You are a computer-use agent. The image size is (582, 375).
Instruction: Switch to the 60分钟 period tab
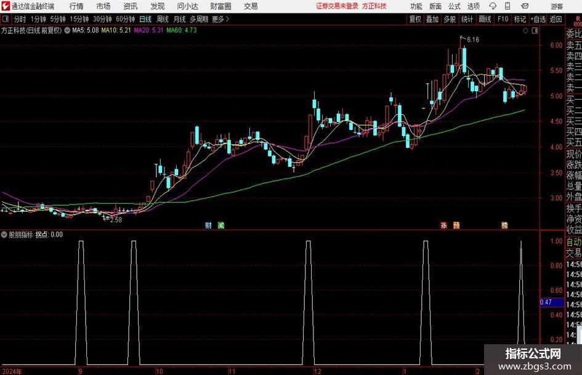click(x=125, y=19)
